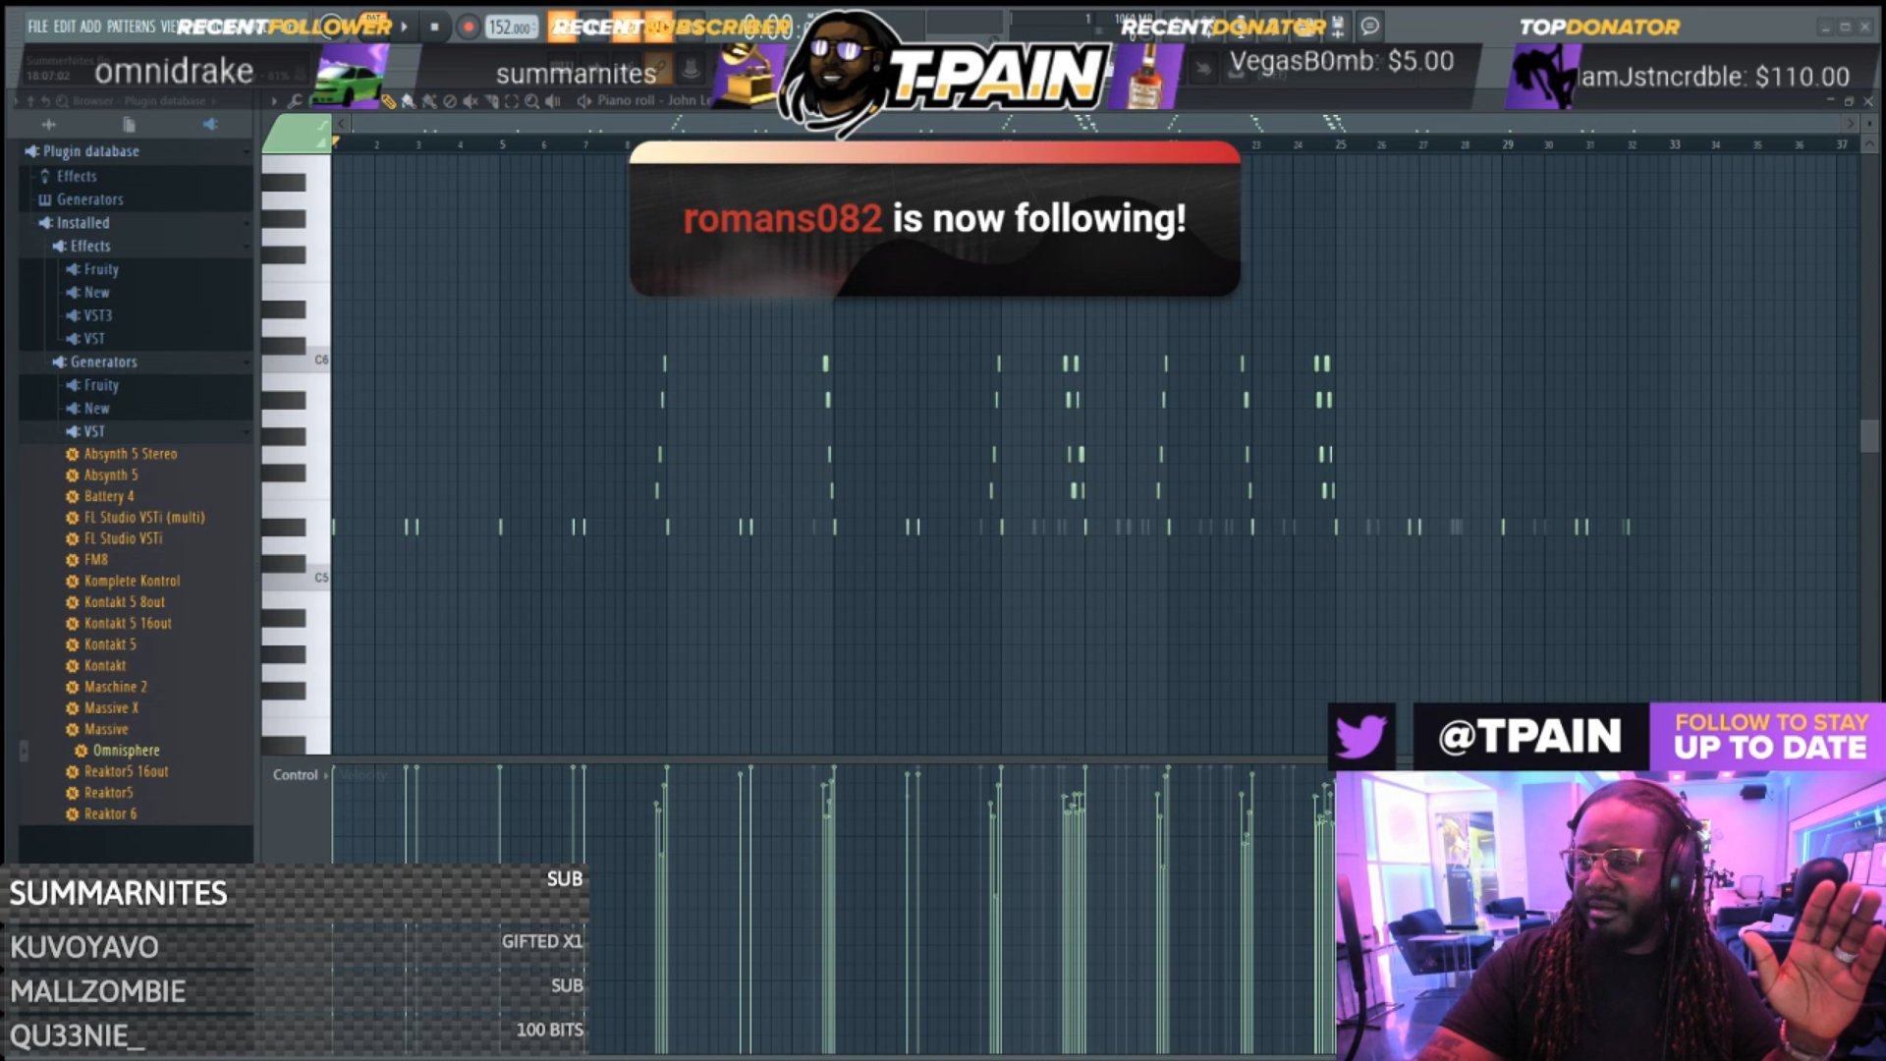Select Omnisphere in the plugin list
The image size is (1886, 1061).
pos(126,751)
